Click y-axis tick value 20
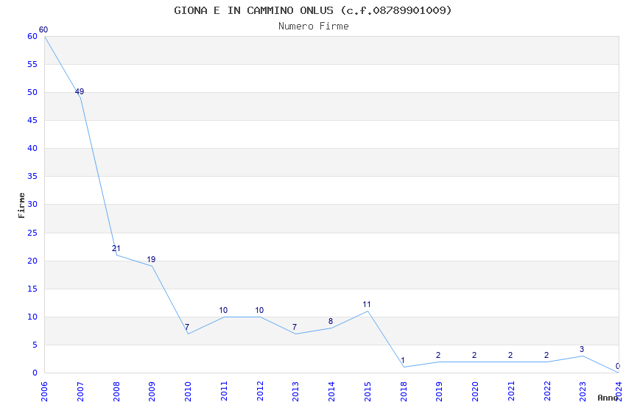Screen dimensions: 626x405 (x=32, y=261)
